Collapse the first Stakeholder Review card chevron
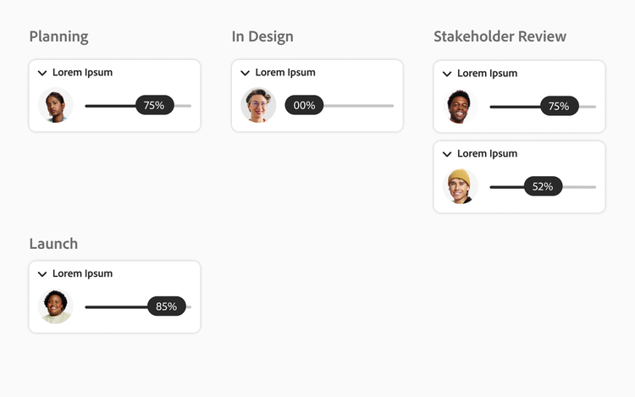The height and width of the screenshot is (397, 635). point(447,74)
